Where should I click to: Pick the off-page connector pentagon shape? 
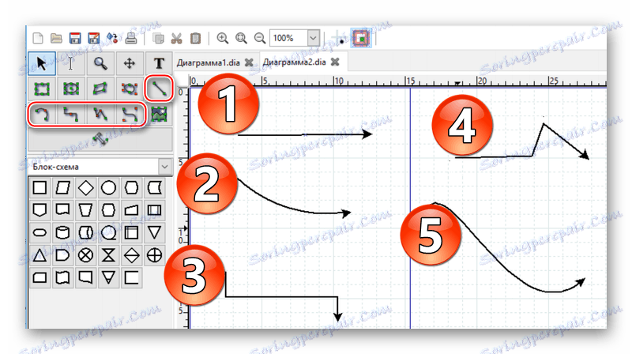pos(39,210)
